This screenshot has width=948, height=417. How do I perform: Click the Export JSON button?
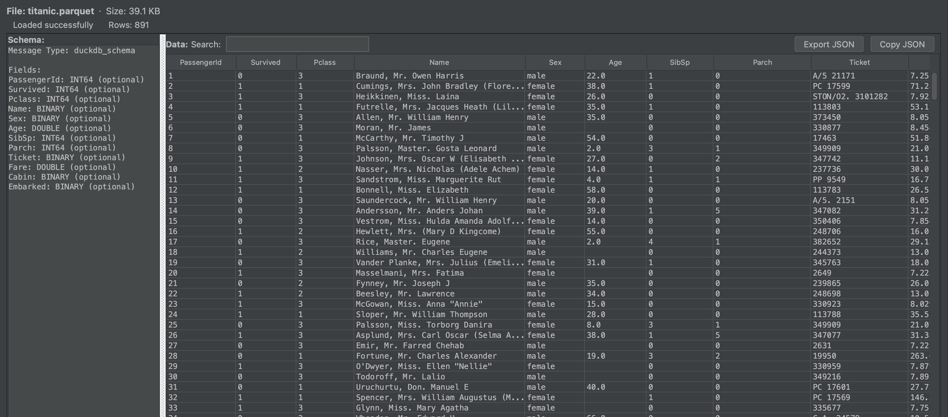tap(829, 44)
